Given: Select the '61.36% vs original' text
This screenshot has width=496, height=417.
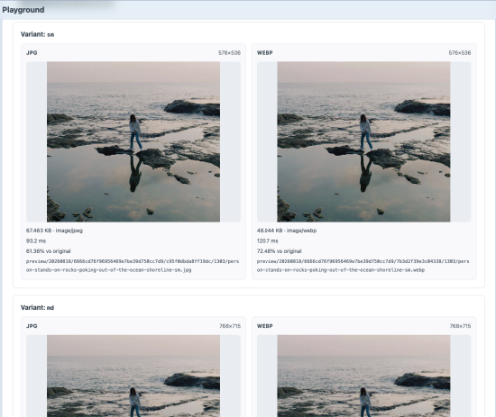Looking at the screenshot, I should (x=49, y=251).
